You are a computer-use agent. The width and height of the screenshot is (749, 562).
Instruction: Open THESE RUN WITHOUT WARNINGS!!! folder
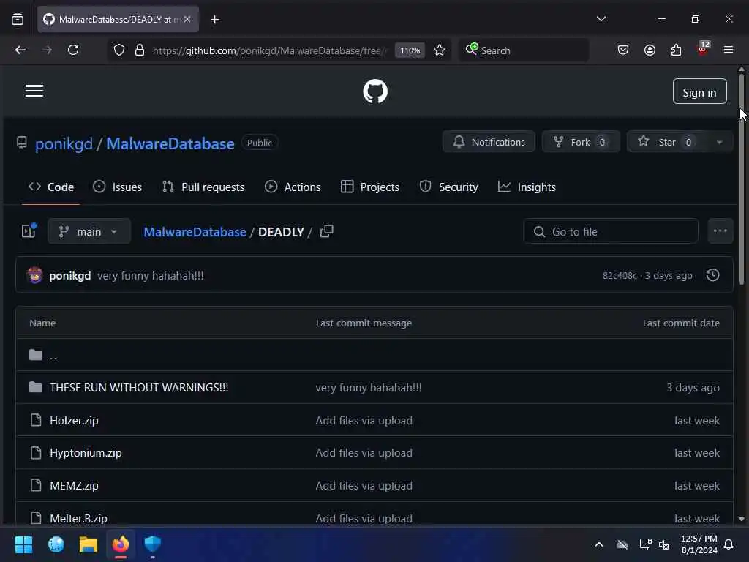(x=139, y=388)
